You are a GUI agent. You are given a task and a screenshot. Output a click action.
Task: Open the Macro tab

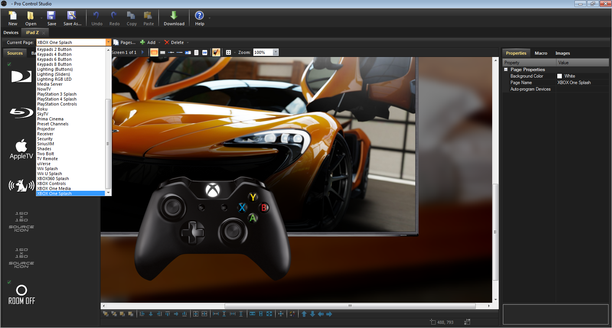[541, 53]
